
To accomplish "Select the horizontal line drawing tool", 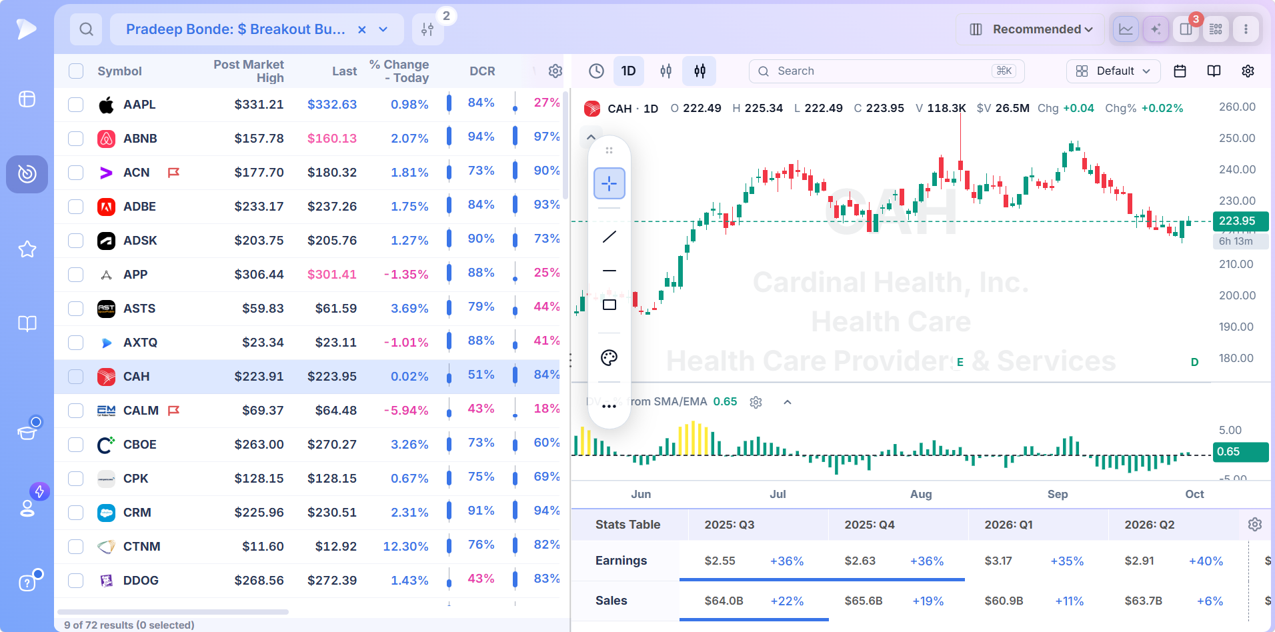I will 609,271.
